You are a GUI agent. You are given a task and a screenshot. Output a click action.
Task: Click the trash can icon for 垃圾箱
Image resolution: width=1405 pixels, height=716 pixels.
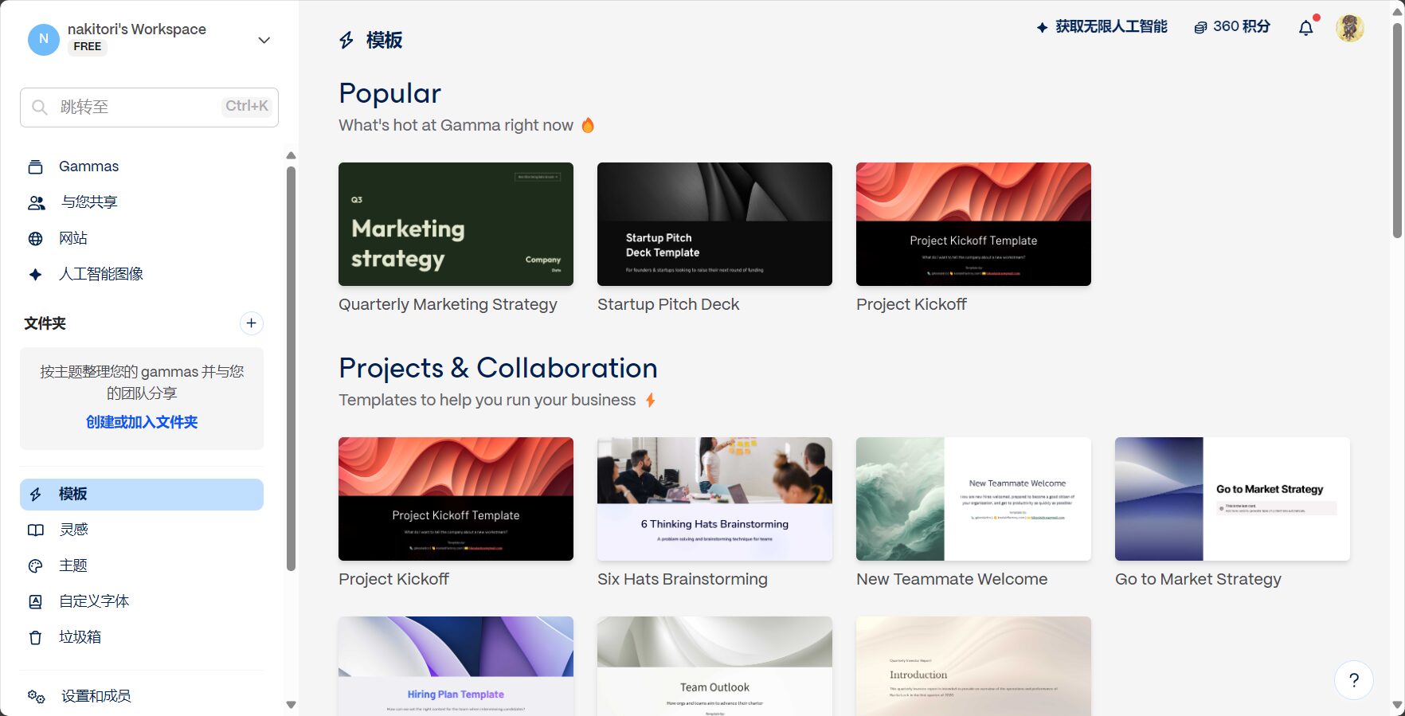[35, 638]
